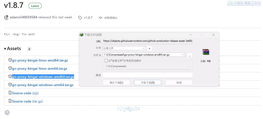This screenshot has height=119, width=263.
Task: Click the help question mark on IDM overlay
Action: 256,3
